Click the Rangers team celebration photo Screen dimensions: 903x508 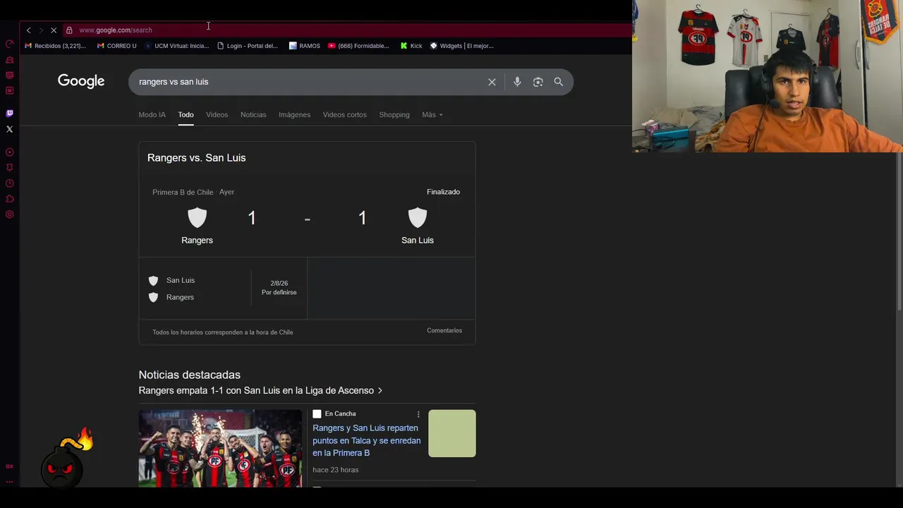click(220, 448)
